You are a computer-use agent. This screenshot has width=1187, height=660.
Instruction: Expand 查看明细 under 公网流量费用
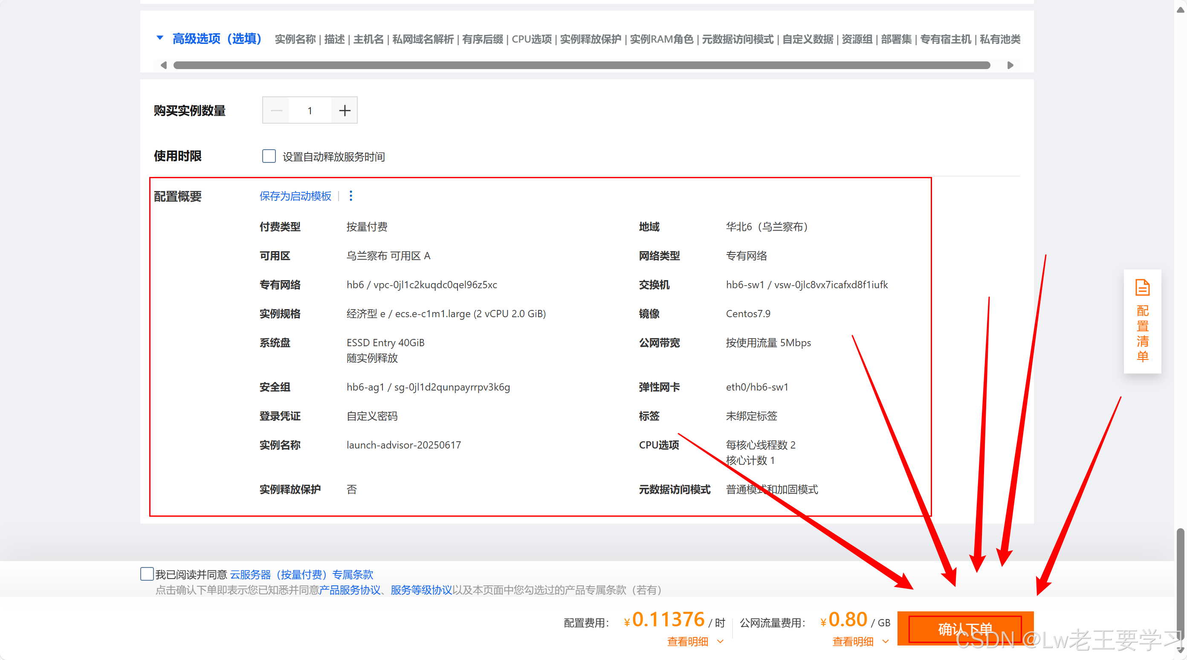860,642
